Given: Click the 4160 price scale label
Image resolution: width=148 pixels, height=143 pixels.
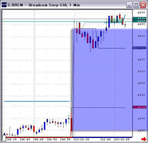Looking at the screenshot, I should (141, 83).
